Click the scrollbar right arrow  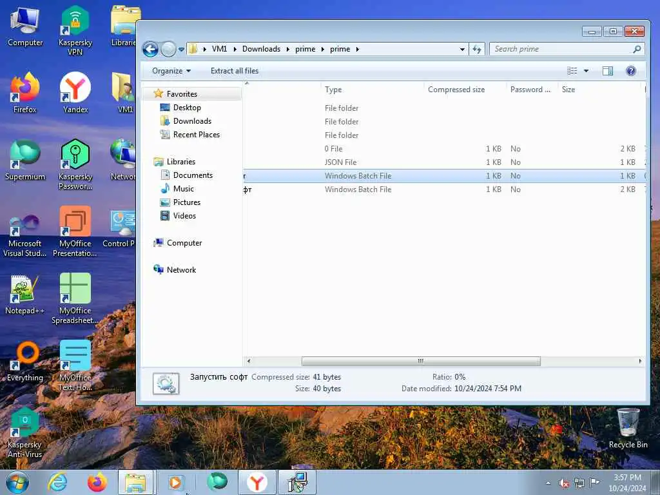coord(640,361)
